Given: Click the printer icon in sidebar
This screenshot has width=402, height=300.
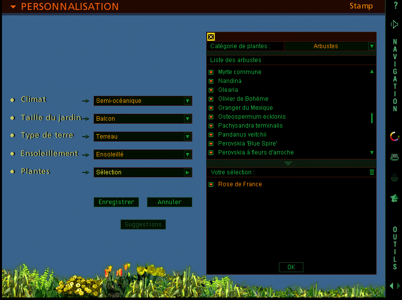Looking at the screenshot, I should click(395, 157).
